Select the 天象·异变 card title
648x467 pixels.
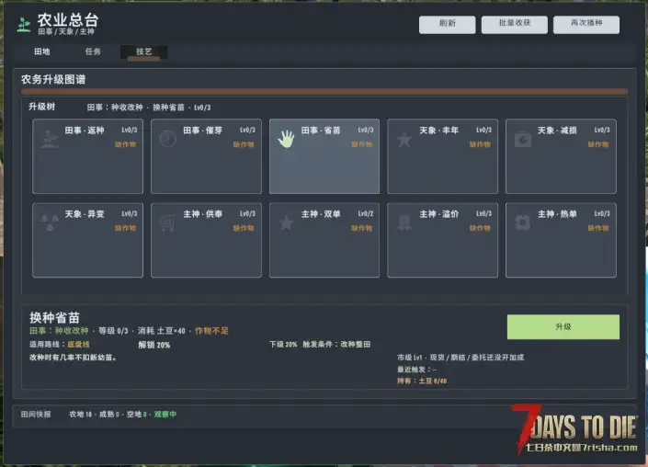click(x=85, y=214)
